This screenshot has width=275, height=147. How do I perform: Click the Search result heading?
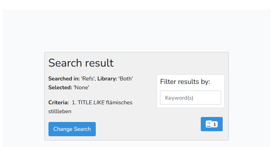tap(81, 63)
